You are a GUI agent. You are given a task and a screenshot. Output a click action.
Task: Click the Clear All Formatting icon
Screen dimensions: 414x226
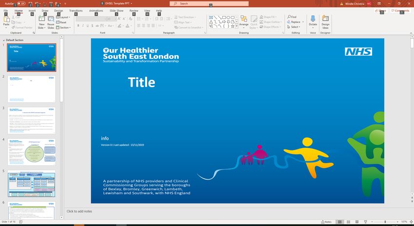point(131,19)
